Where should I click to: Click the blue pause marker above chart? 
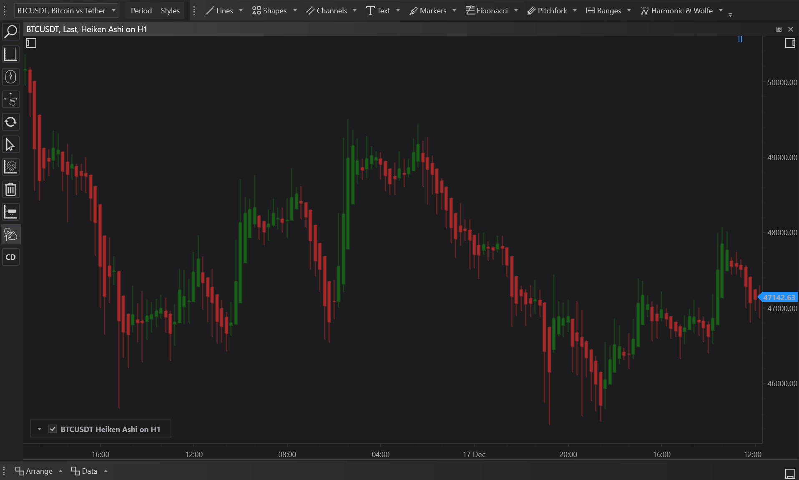[x=740, y=39]
